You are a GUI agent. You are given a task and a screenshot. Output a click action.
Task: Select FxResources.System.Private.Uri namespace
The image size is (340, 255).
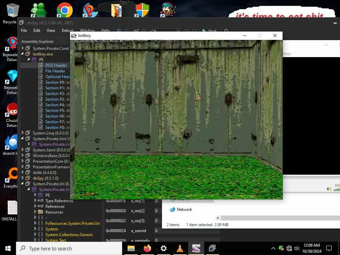tap(72, 223)
